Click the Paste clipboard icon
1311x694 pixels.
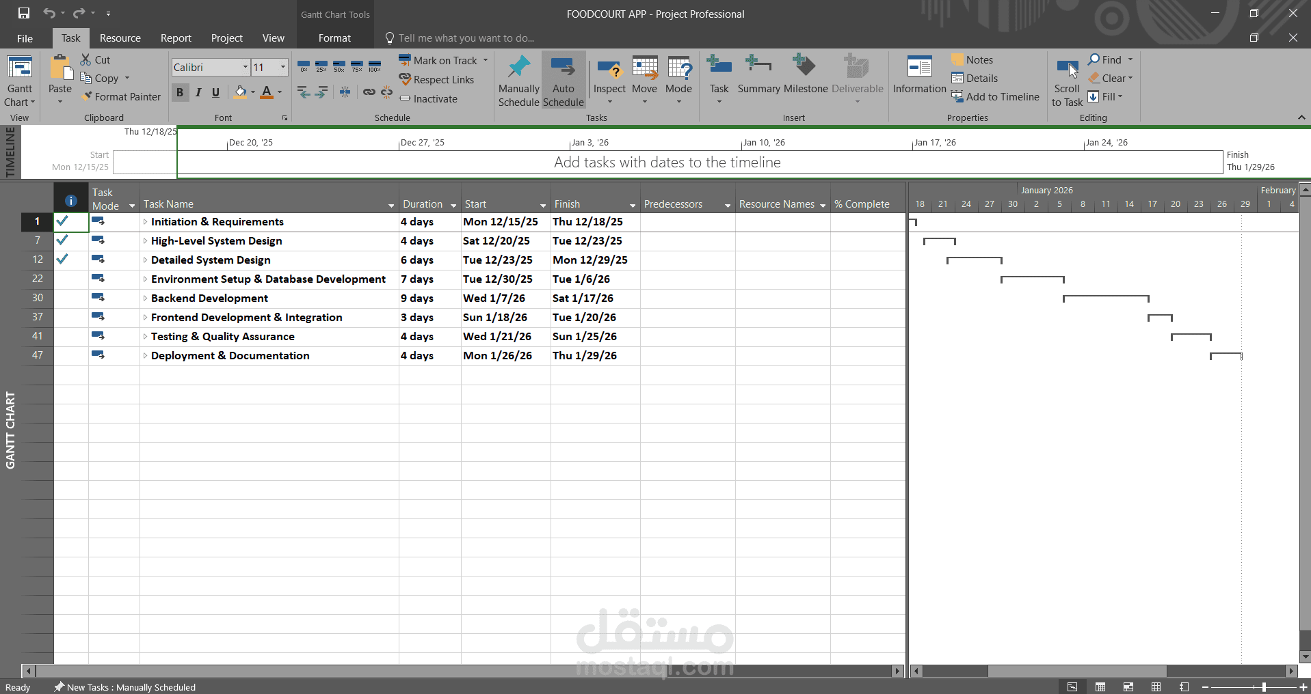60,68
